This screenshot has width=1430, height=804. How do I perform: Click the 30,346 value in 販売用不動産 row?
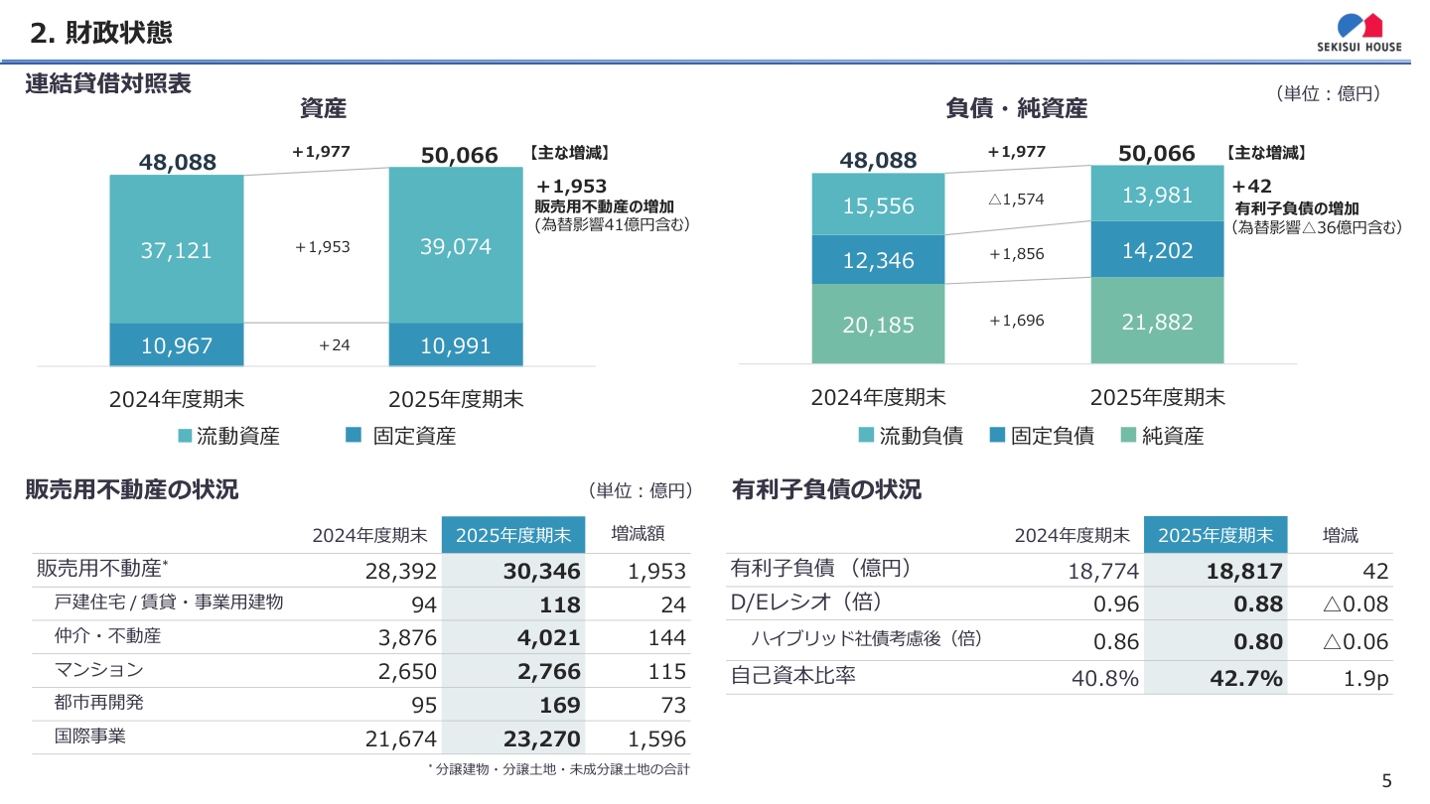coord(548,571)
